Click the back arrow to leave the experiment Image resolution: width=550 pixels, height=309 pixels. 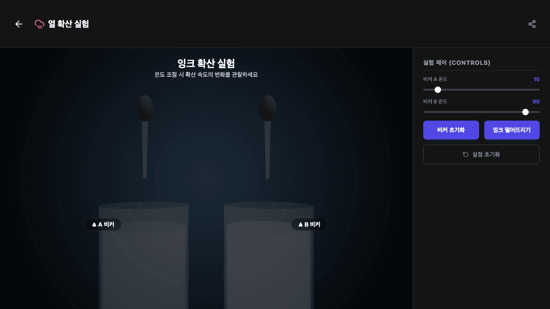coord(18,24)
